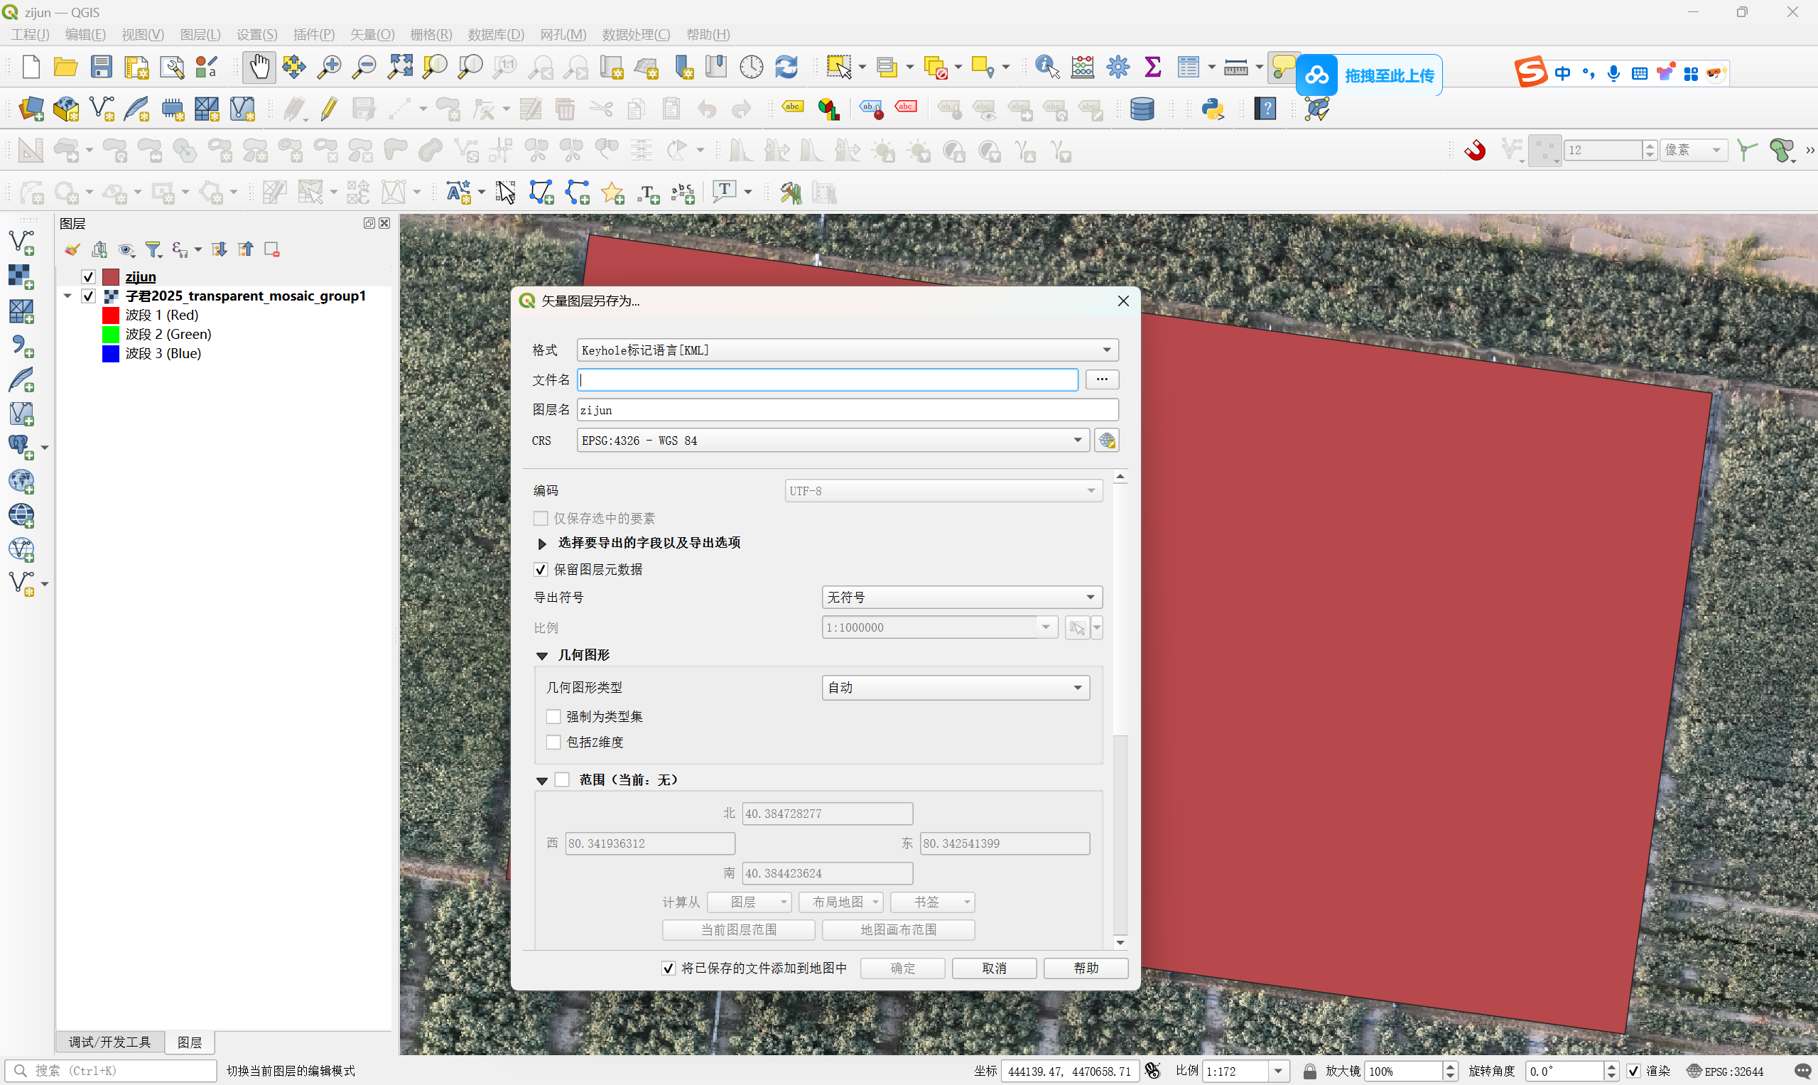Open the Data Source Manager icon
The height and width of the screenshot is (1085, 1818).
pyautogui.click(x=31, y=109)
